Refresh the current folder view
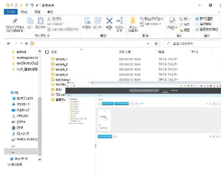Viewport: 221px width, 177px height. click(156, 44)
